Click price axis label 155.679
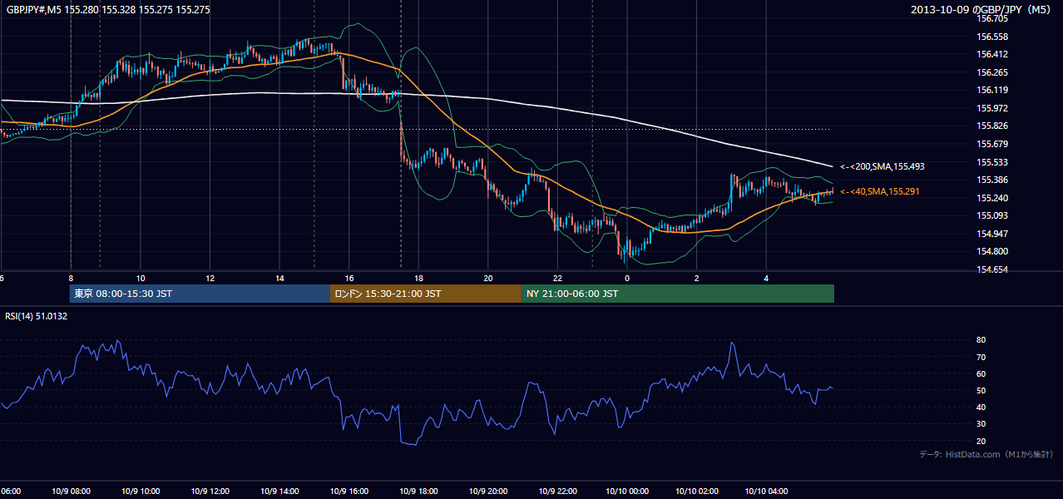The width and height of the screenshot is (1063, 499). [992, 144]
